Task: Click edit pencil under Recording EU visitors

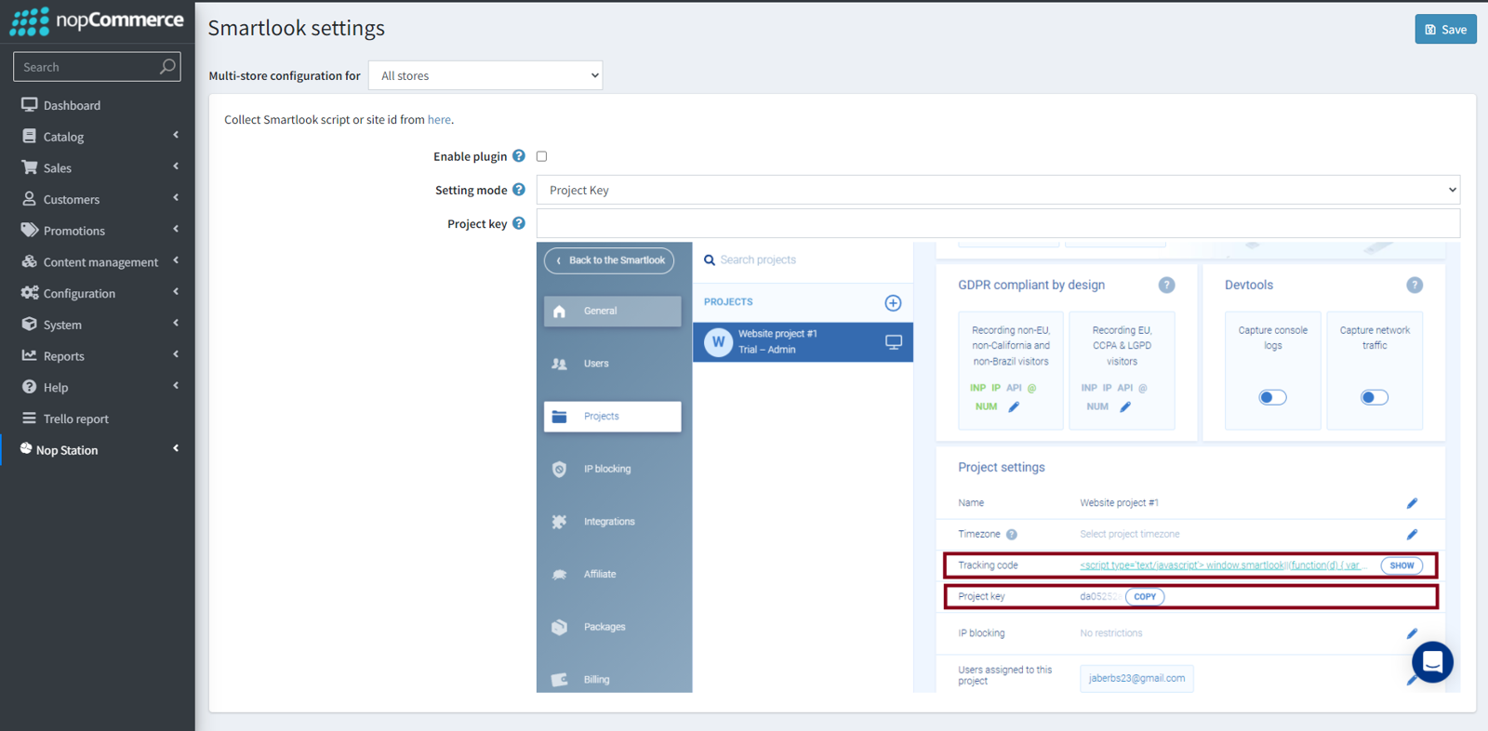Action: [1125, 406]
